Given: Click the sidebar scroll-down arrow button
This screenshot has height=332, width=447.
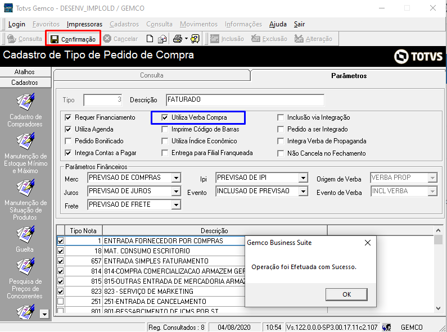Looking at the screenshot, I should (x=44, y=315).
